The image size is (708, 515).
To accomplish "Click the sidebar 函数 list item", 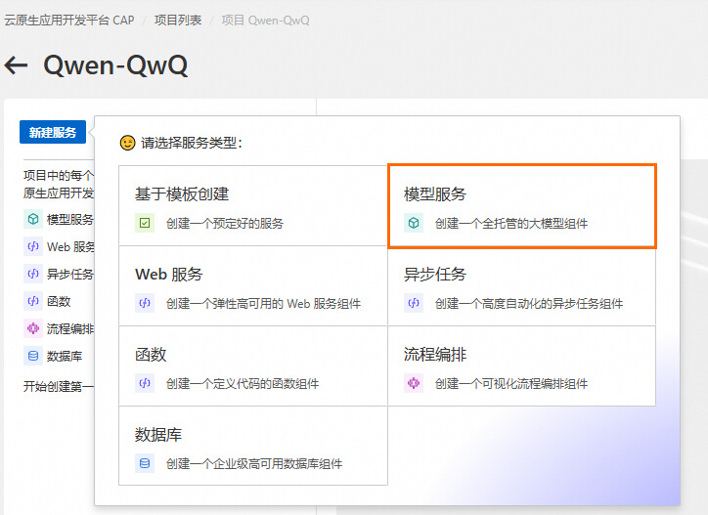I will pyautogui.click(x=59, y=302).
